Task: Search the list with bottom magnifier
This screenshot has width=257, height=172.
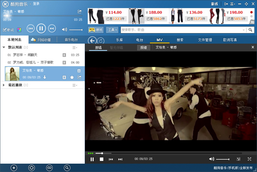Action: (x=67, y=168)
